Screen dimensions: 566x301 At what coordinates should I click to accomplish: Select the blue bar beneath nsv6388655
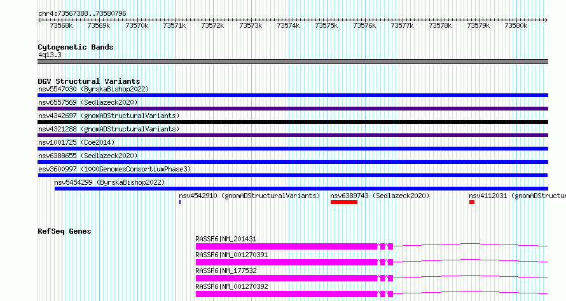pos(293,162)
